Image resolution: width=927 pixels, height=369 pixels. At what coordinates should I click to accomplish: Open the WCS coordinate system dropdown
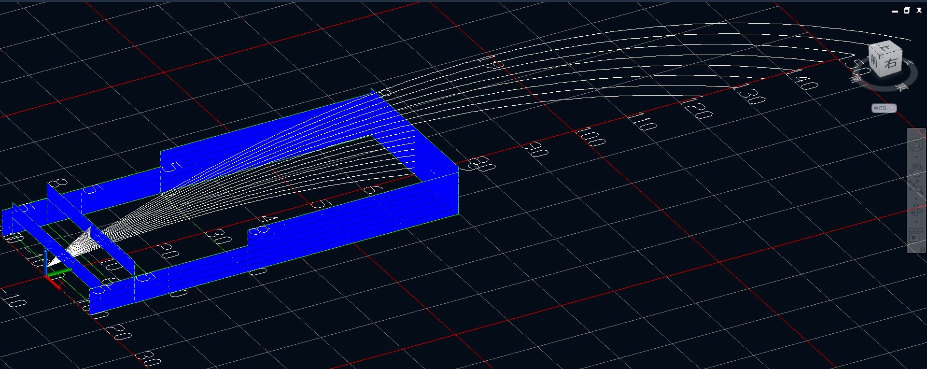(884, 108)
